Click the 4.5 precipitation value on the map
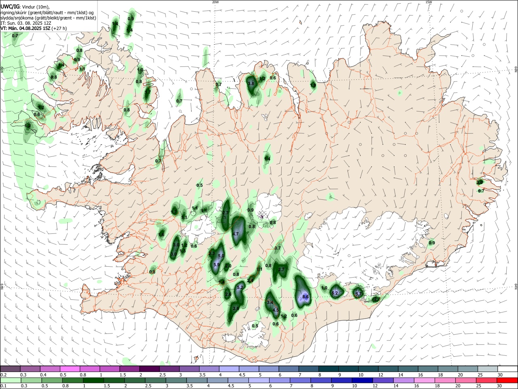 (276, 310)
